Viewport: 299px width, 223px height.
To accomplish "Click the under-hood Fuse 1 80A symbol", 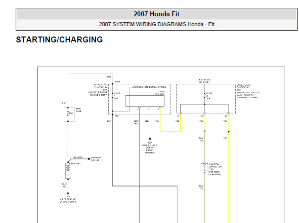I will pyautogui.click(x=113, y=96).
